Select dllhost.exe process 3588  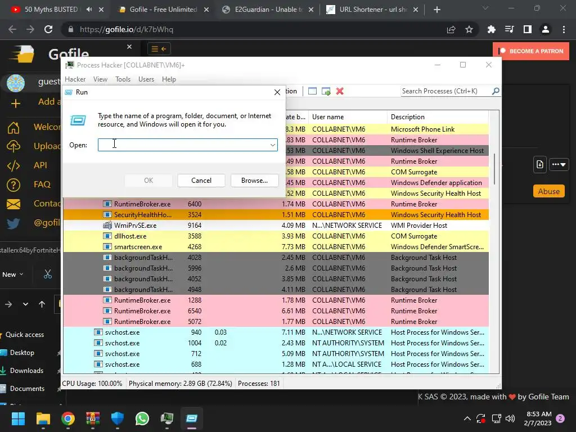point(276,236)
